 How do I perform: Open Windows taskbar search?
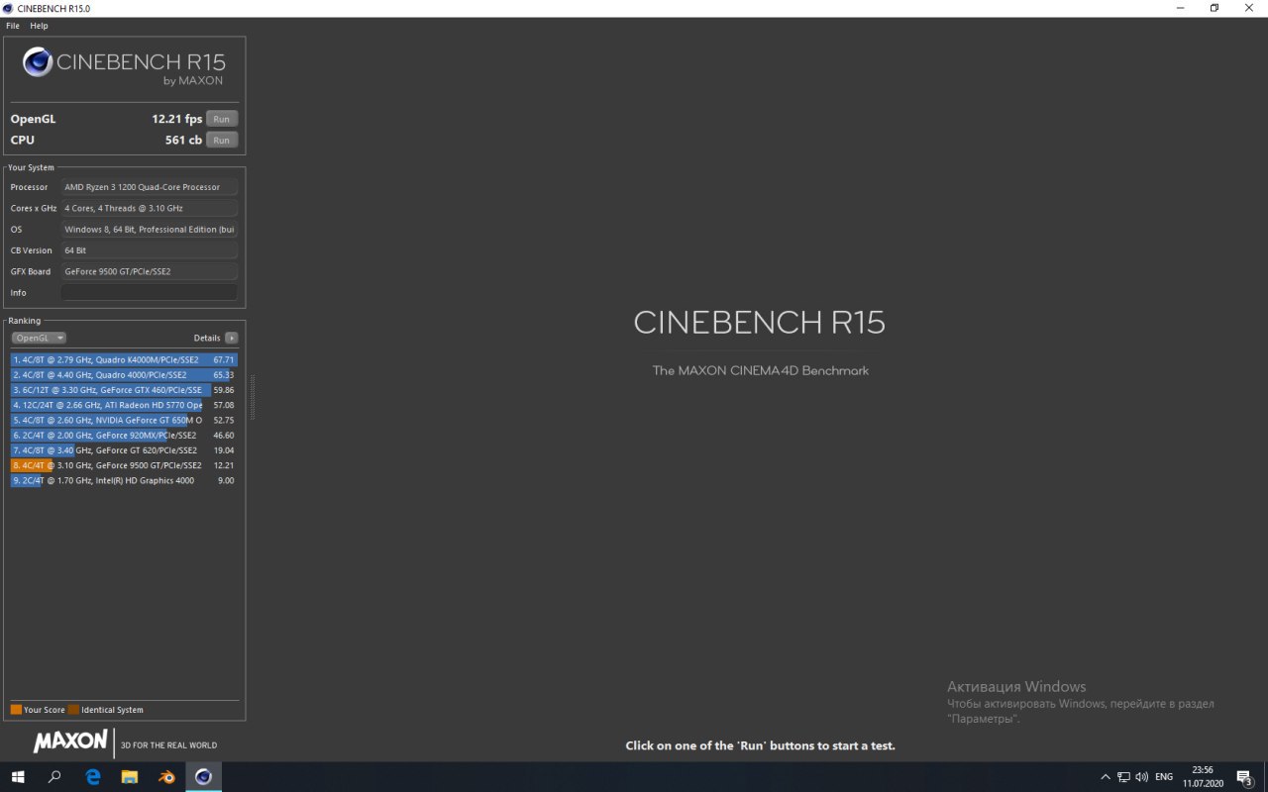[x=54, y=777]
